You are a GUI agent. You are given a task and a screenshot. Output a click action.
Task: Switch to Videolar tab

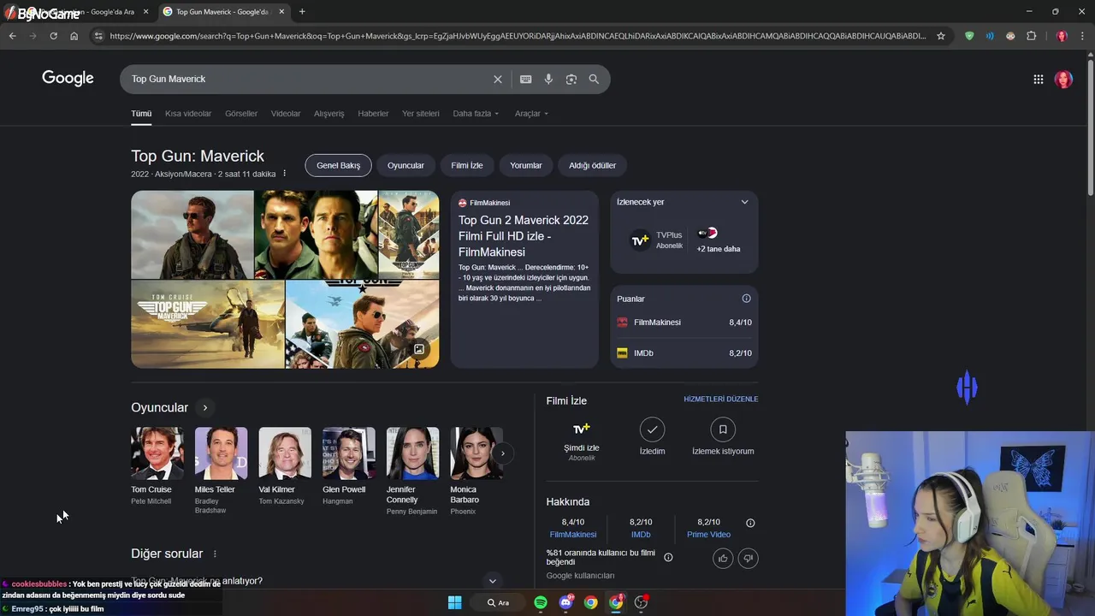point(286,113)
